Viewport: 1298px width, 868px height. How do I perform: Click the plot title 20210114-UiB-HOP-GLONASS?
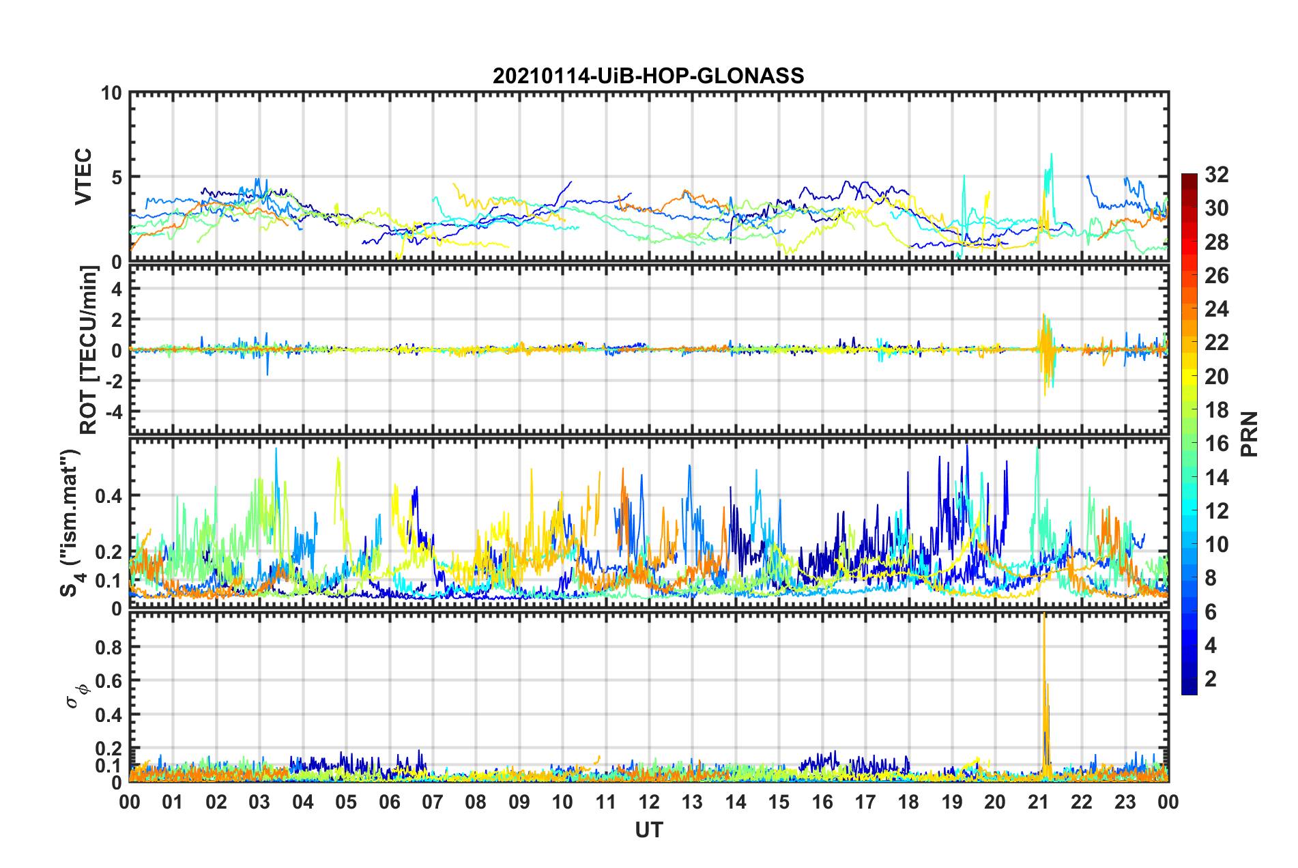click(x=648, y=76)
